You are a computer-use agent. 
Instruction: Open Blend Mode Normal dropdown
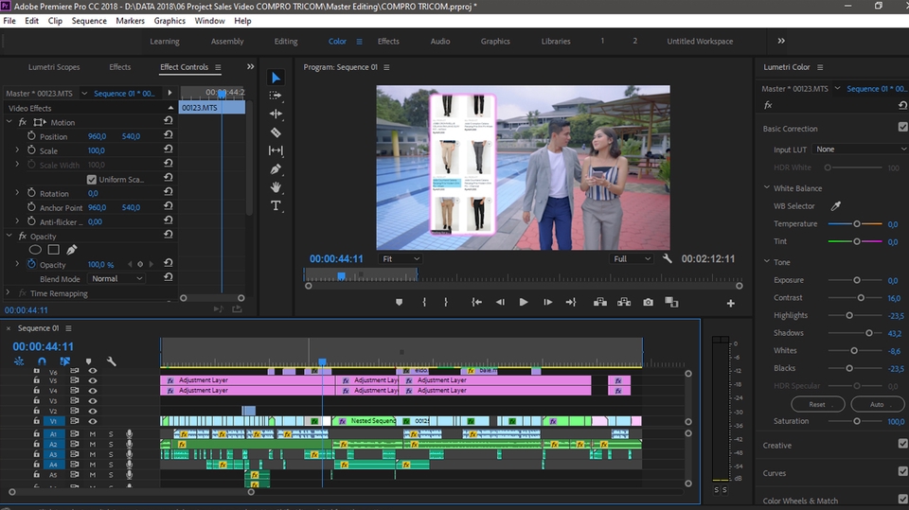[116, 279]
